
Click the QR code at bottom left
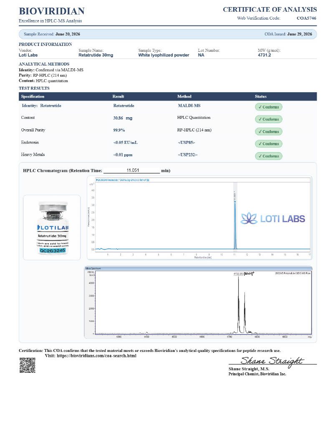click(x=28, y=365)
